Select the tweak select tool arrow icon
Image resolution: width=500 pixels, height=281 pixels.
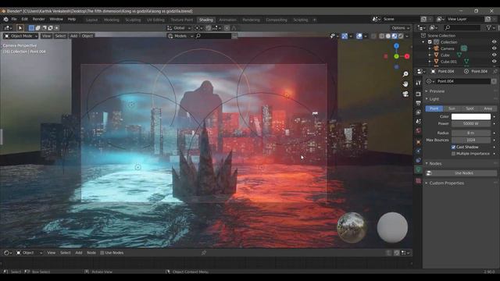[20, 28]
